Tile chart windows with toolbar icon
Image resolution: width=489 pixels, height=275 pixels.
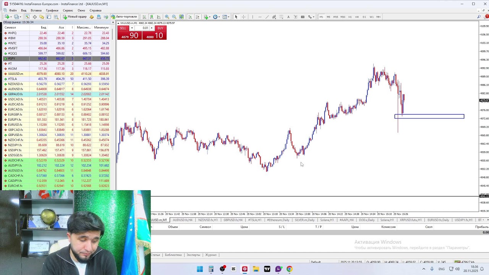click(x=181, y=17)
